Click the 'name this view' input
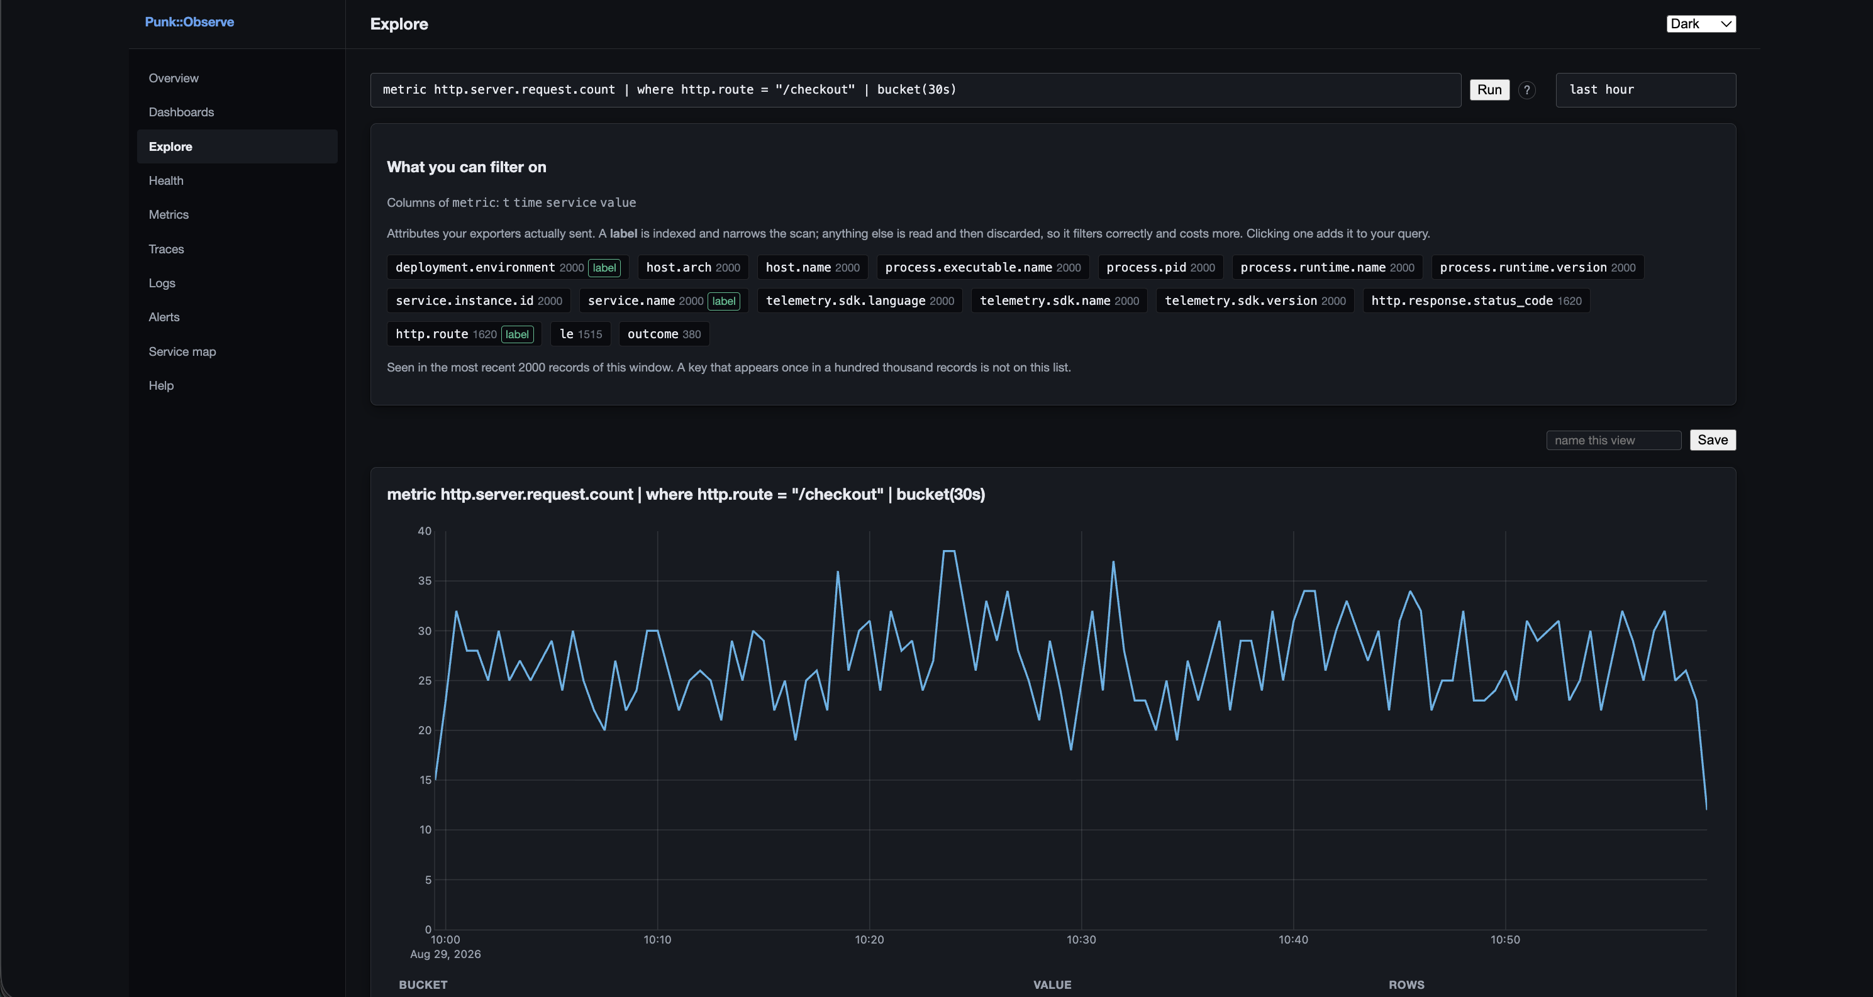The width and height of the screenshot is (1873, 997). click(x=1613, y=441)
